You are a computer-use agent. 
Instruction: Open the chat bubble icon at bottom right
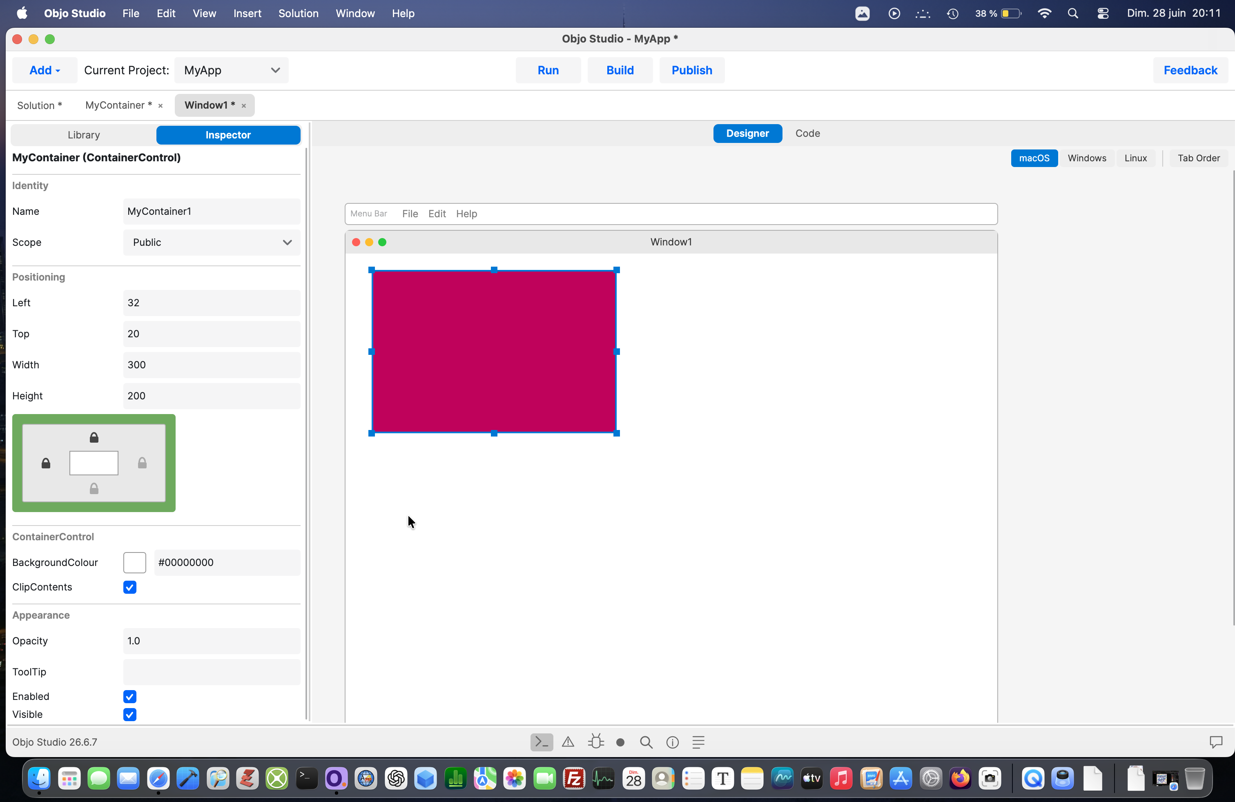coord(1216,742)
